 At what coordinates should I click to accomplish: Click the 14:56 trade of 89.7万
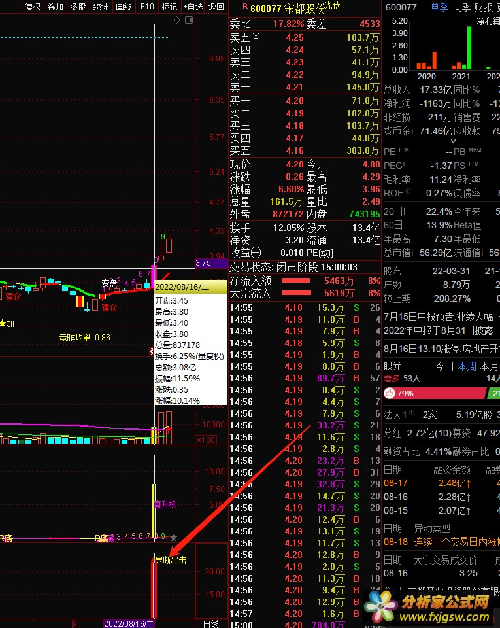click(305, 378)
